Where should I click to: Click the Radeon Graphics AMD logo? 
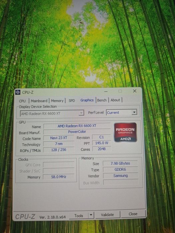pos(125,132)
